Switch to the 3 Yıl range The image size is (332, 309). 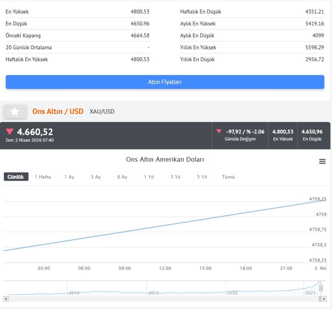(x=175, y=177)
